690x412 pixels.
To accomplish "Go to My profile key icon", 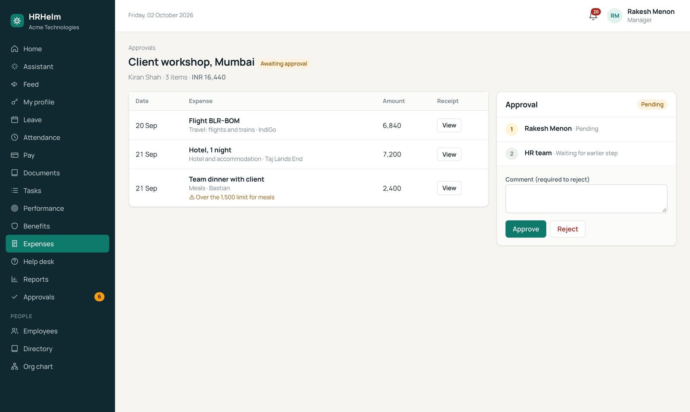I will [15, 102].
